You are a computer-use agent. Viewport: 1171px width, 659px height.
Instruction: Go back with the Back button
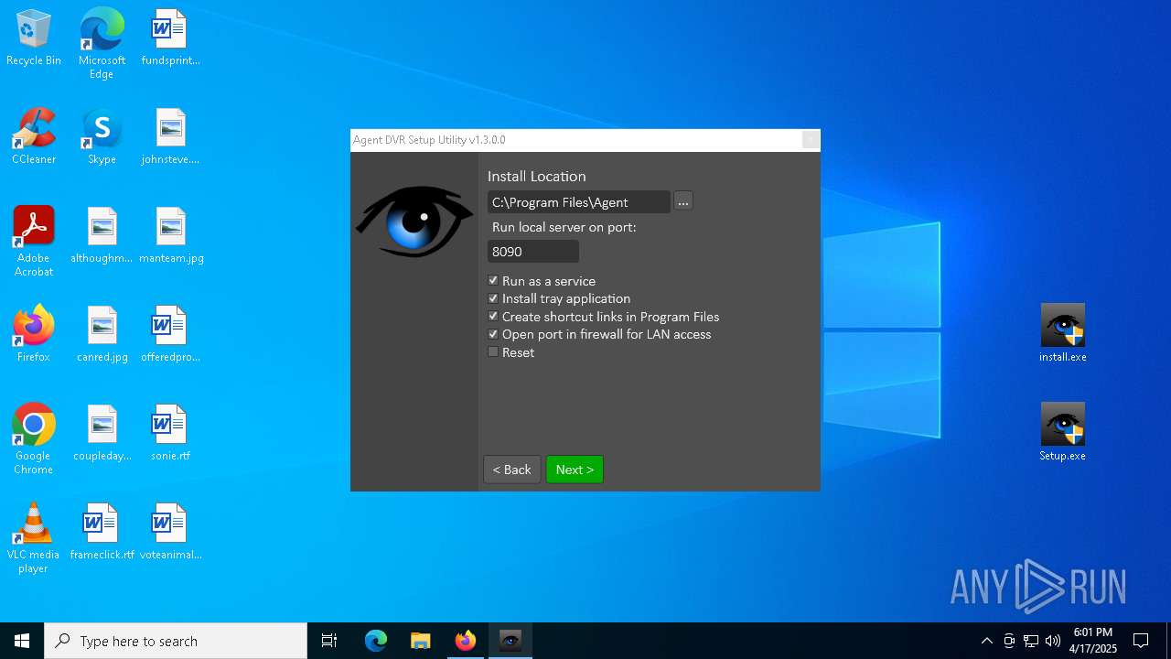(x=511, y=470)
